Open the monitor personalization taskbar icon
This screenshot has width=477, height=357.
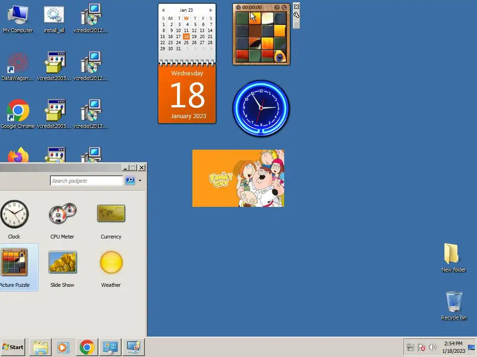(x=133, y=347)
